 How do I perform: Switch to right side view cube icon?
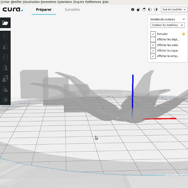click(156, 9)
